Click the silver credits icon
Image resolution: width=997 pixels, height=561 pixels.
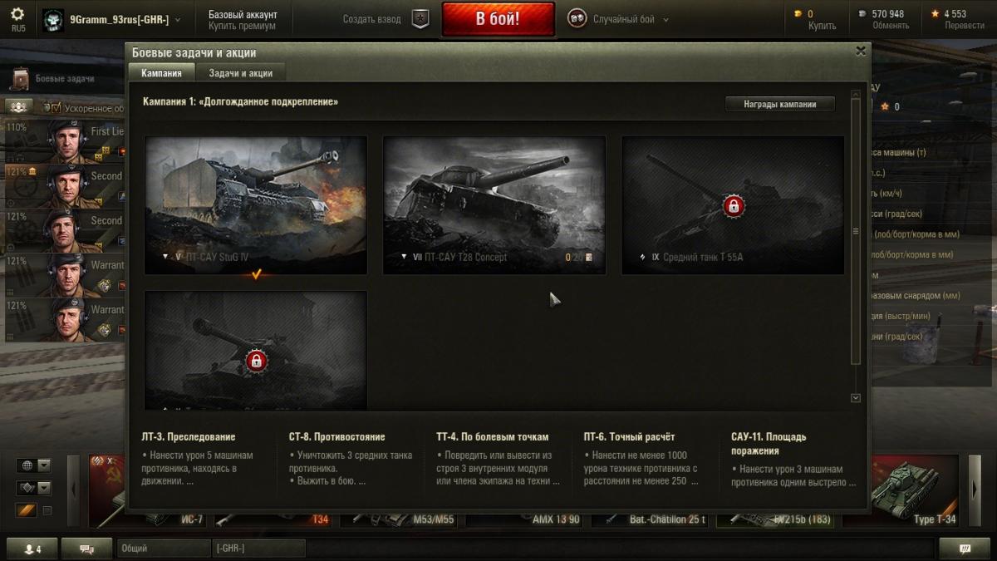(863, 13)
